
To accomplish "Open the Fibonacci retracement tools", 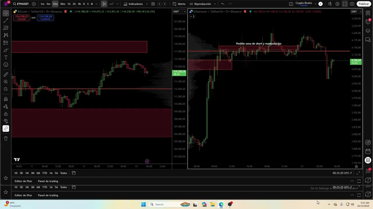I will click(x=6, y=28).
